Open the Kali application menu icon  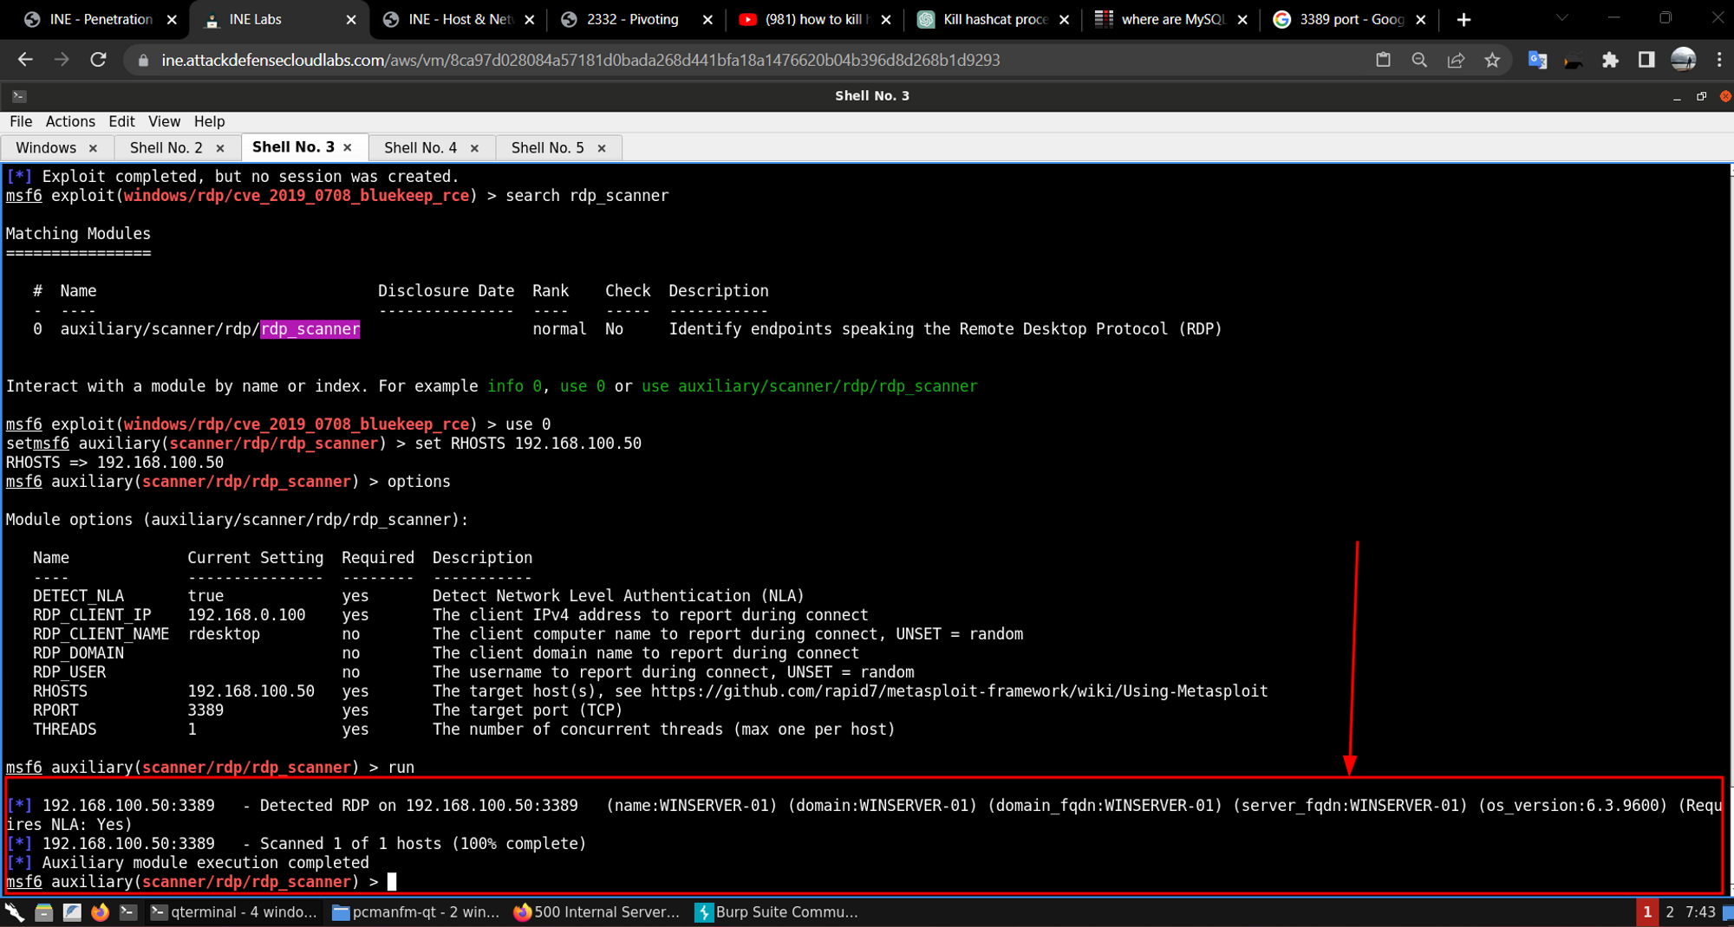[x=15, y=911]
